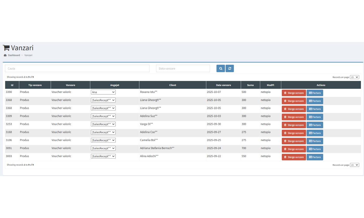Delete the sale from Alina Adochi
This screenshot has height=218, width=364.
pos(294,157)
